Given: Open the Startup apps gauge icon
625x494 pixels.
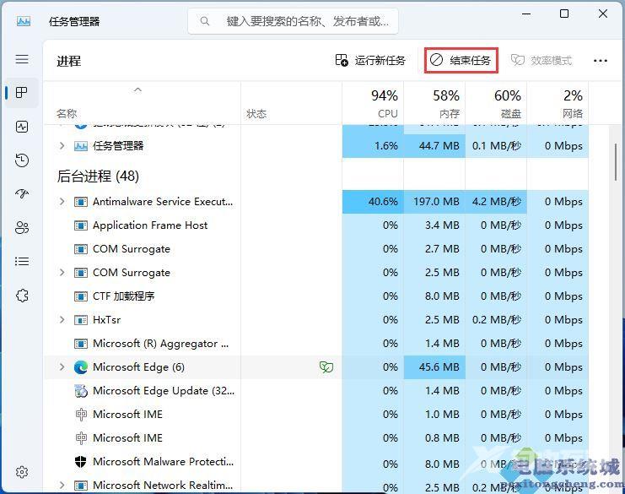Looking at the screenshot, I should pos(22,194).
